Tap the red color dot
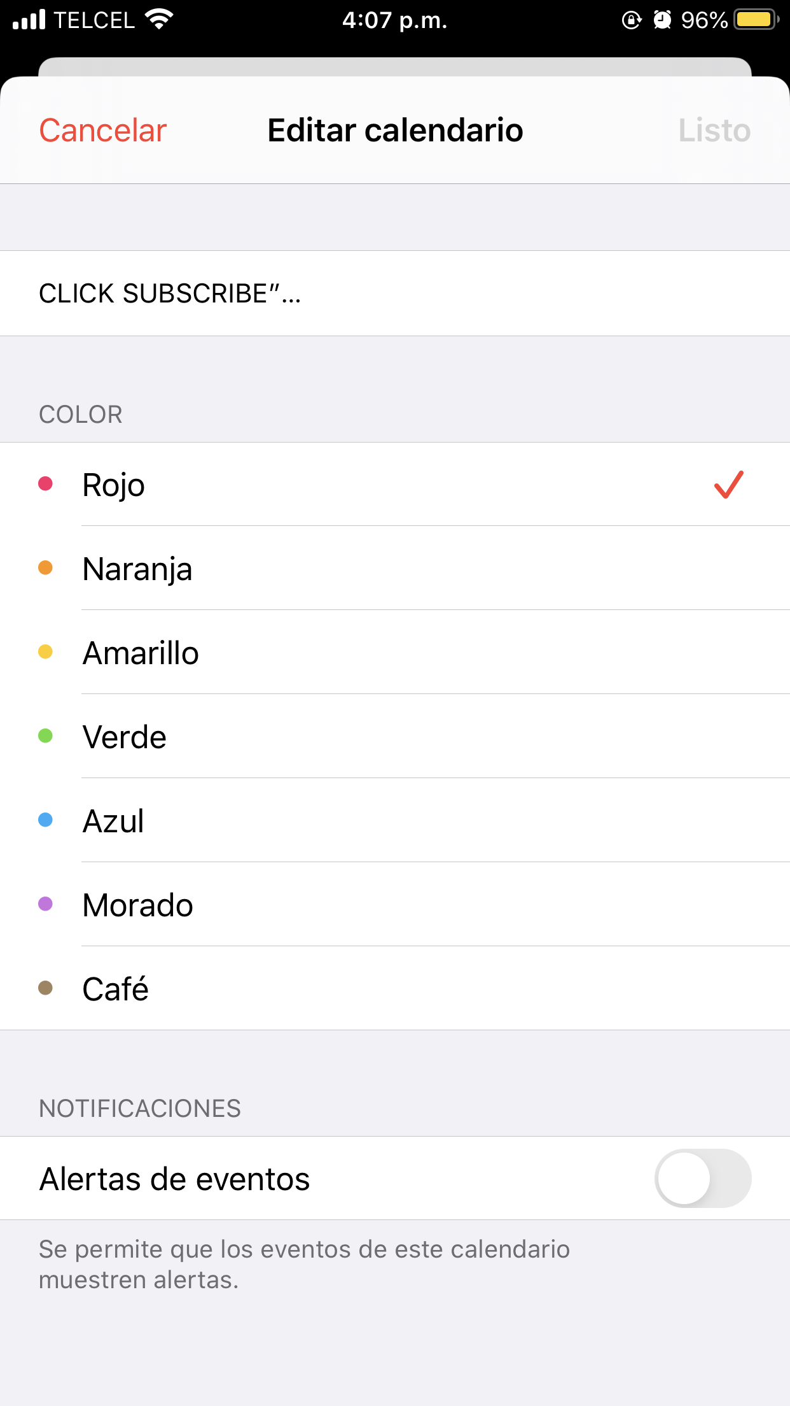Screen dimensions: 790x1406 (x=45, y=484)
